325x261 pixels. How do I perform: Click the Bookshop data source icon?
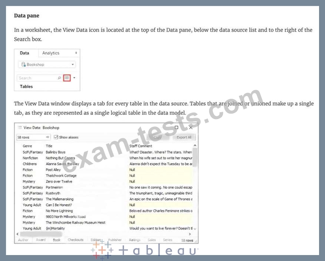[23, 65]
